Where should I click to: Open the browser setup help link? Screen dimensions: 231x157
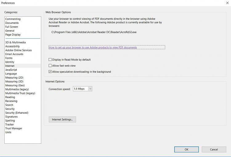[x=93, y=48]
